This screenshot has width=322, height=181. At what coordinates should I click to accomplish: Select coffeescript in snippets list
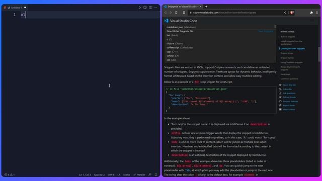click(220, 48)
